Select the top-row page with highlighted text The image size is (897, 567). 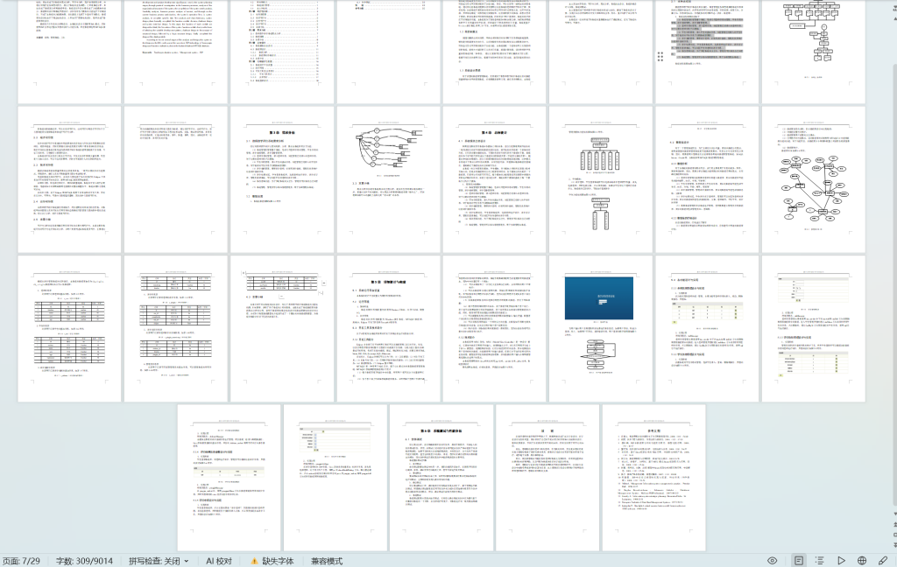click(x=707, y=52)
